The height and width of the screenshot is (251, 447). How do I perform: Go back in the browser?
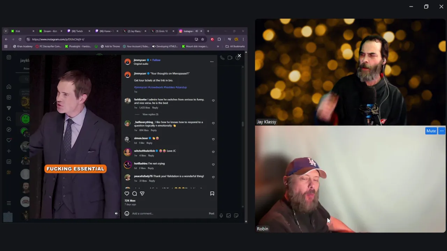pyautogui.click(x=6, y=39)
